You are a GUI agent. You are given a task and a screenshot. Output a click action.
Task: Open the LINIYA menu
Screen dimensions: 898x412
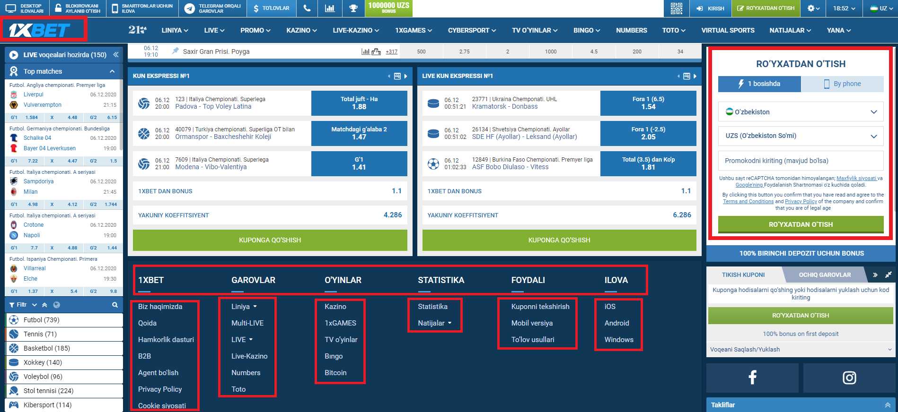coord(175,30)
